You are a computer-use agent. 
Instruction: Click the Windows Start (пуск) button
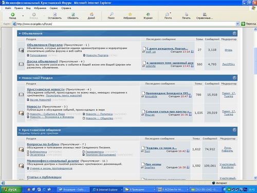(x=11, y=189)
